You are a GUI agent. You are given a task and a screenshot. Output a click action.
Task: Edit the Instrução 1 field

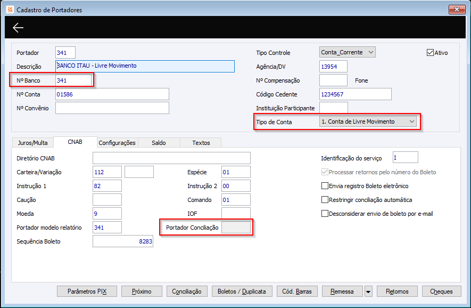click(107, 186)
